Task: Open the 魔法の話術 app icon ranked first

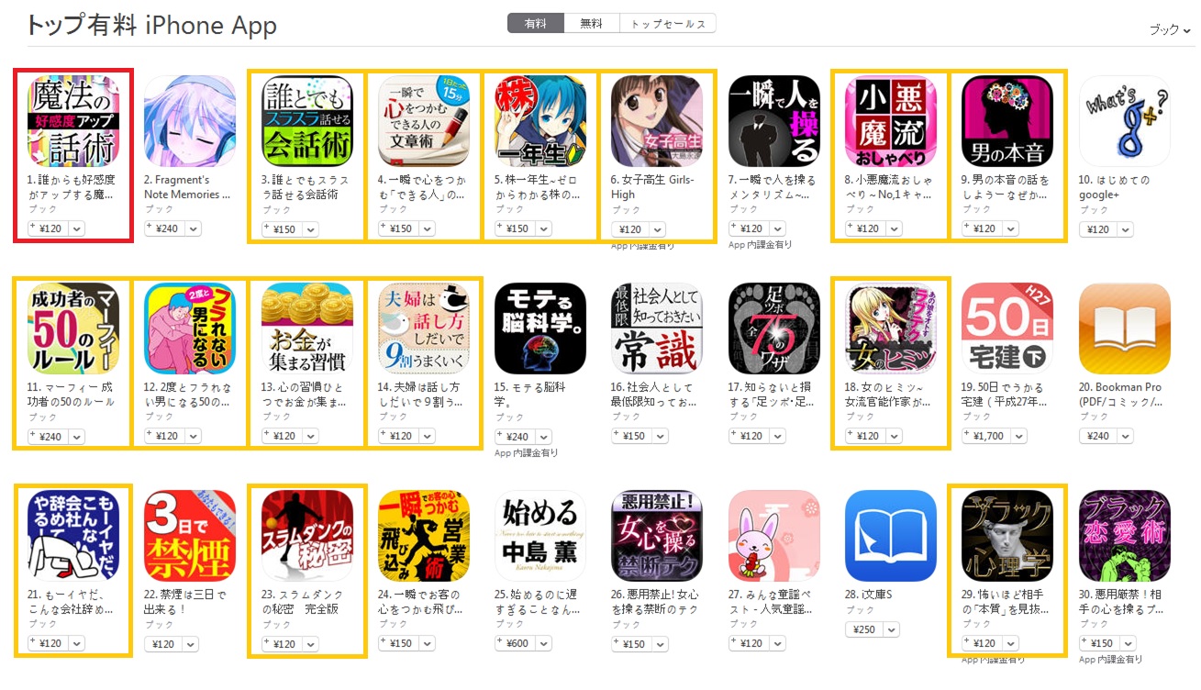Action: pyautogui.click(x=73, y=121)
